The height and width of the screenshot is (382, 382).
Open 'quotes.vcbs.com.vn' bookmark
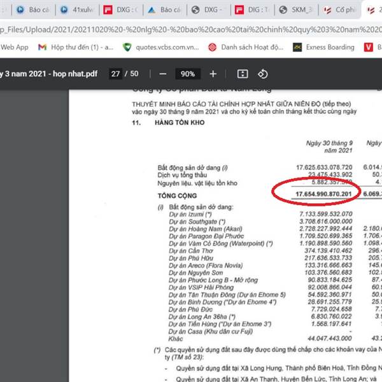point(161,47)
